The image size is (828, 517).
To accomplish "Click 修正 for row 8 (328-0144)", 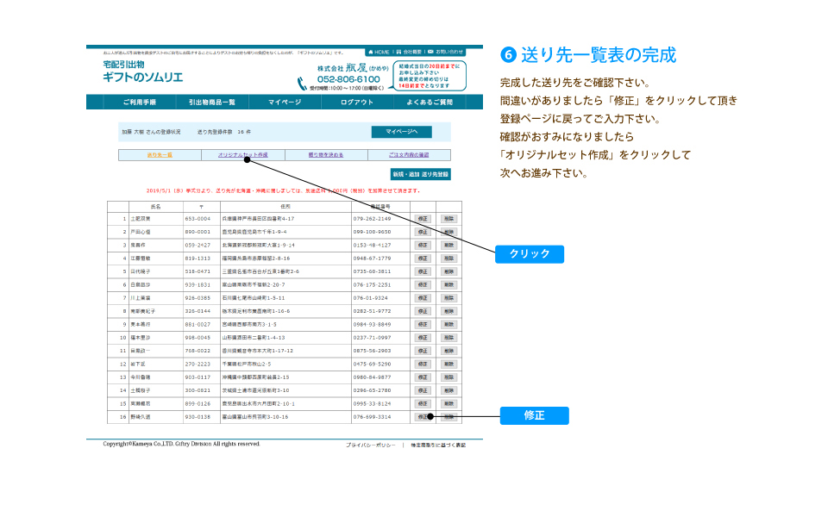I will coord(423,311).
